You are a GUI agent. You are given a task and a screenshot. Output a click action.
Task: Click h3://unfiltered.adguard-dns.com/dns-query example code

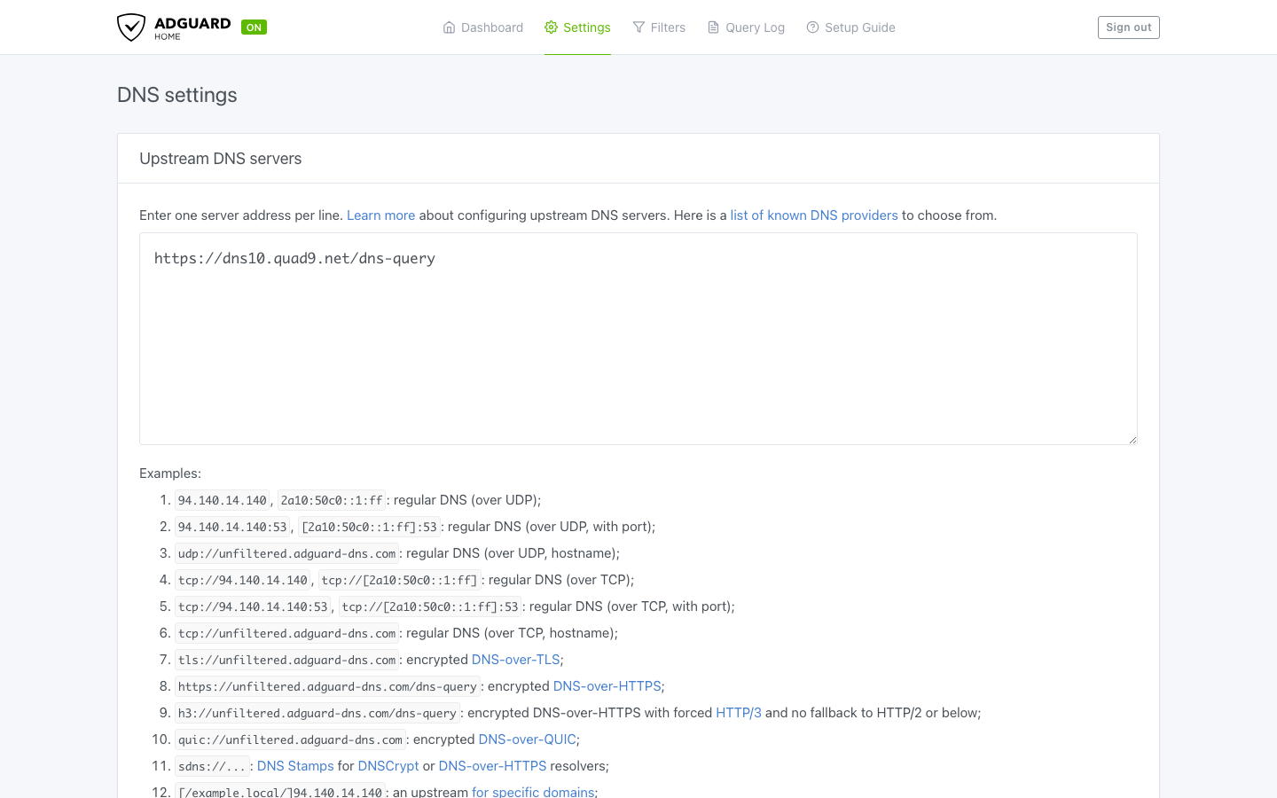pyautogui.click(x=317, y=713)
